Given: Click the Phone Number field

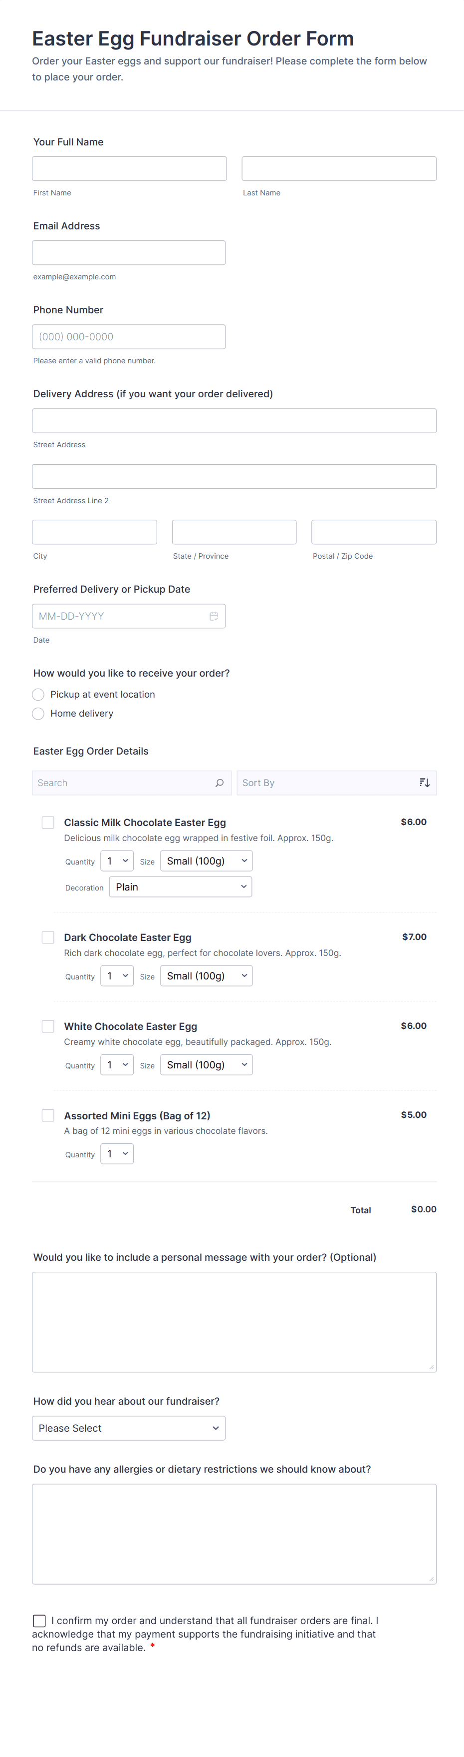Looking at the screenshot, I should (129, 337).
